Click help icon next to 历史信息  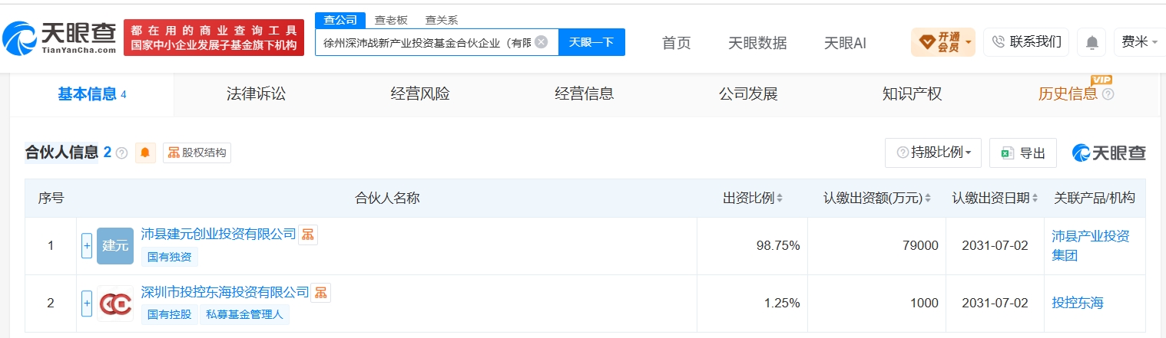pyautogui.click(x=1108, y=94)
